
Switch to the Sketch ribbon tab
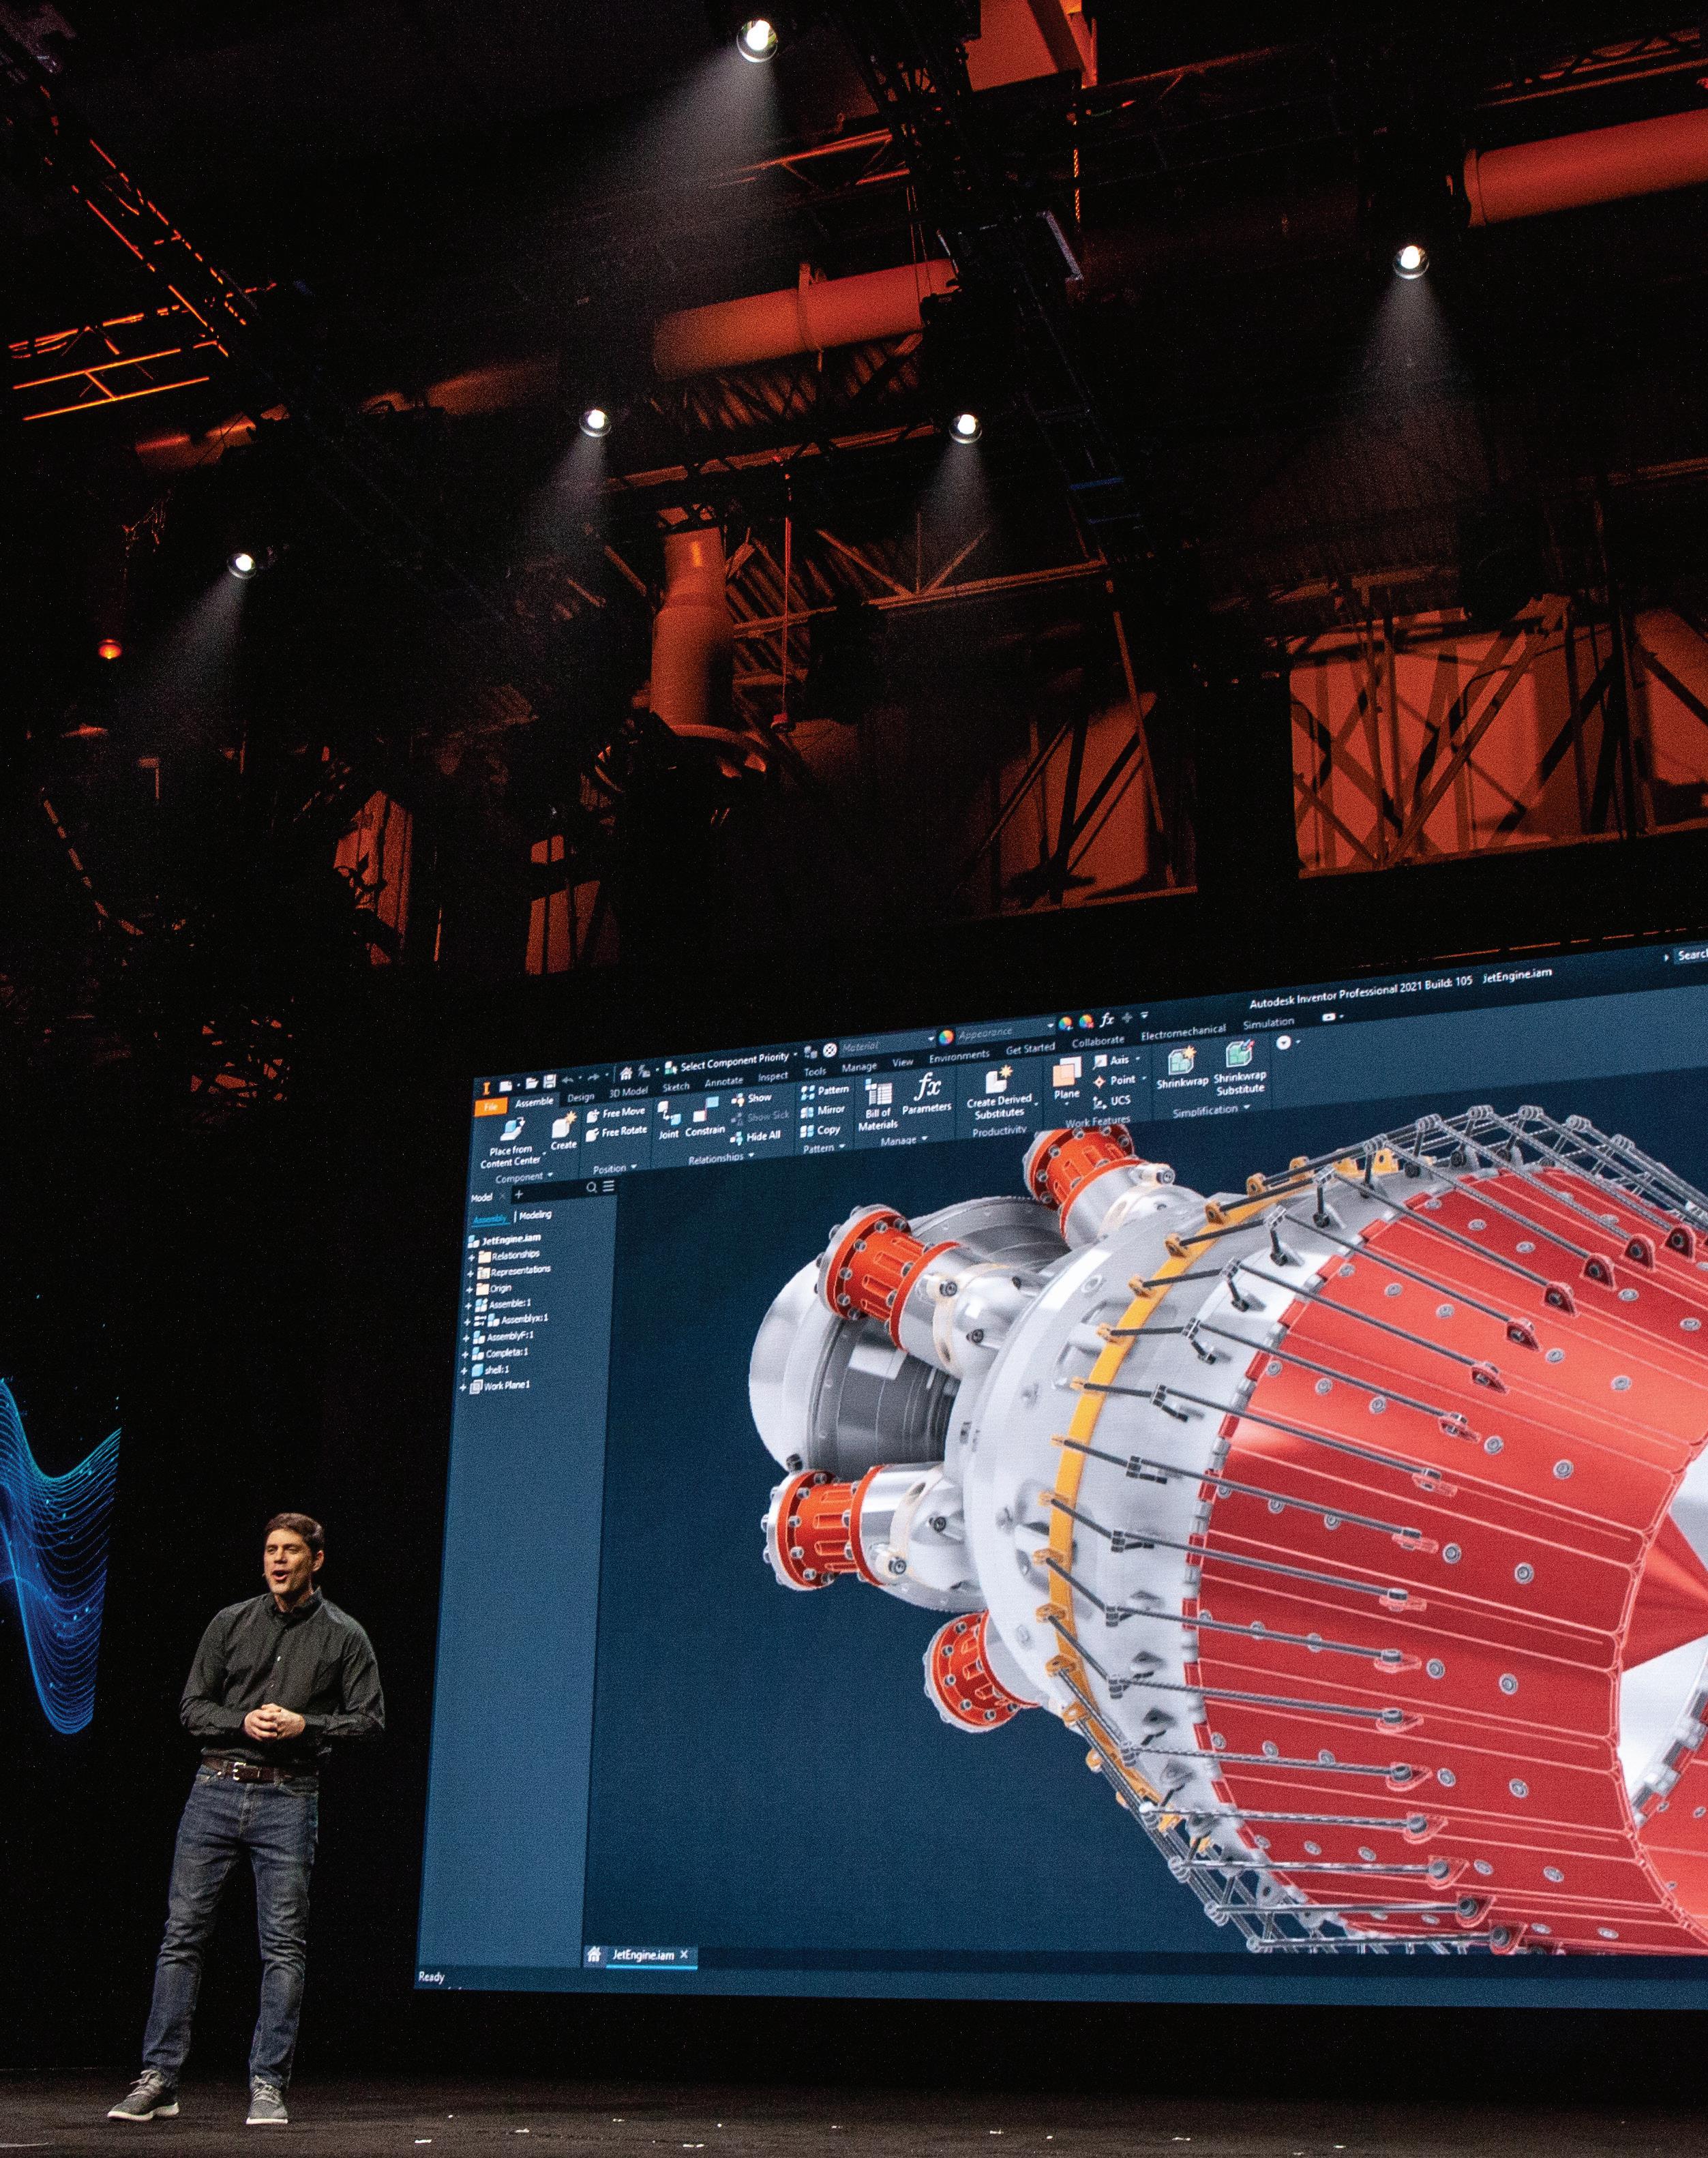(676, 1087)
